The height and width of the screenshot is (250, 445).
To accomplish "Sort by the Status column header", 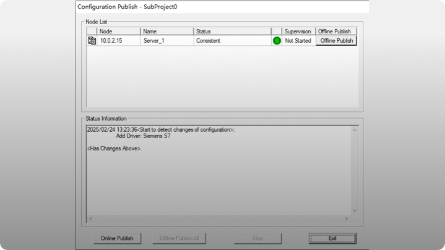I will tap(233, 31).
